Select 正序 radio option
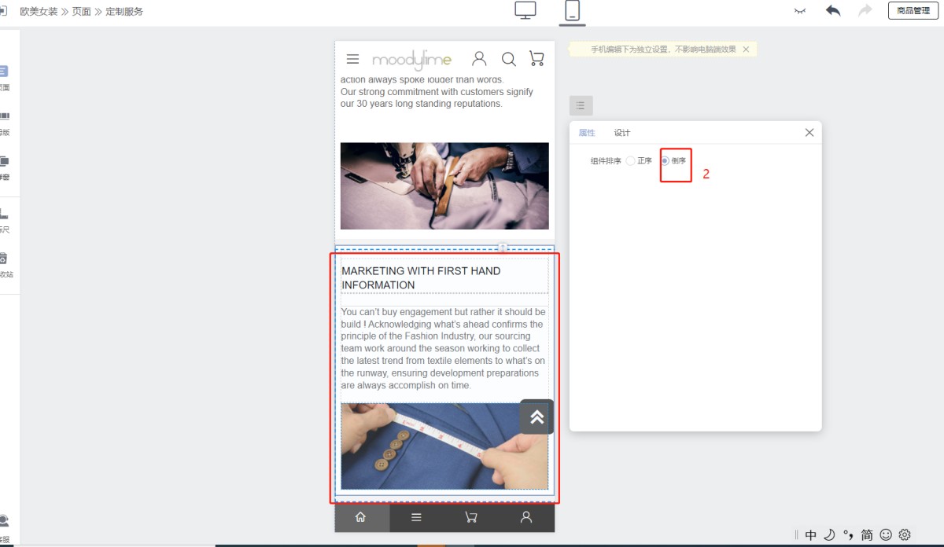The height and width of the screenshot is (547, 944). pyautogui.click(x=631, y=161)
